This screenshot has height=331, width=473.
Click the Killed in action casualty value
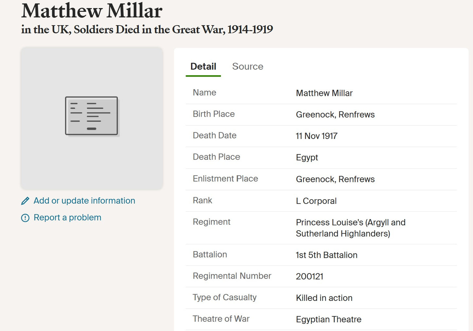pyautogui.click(x=324, y=298)
